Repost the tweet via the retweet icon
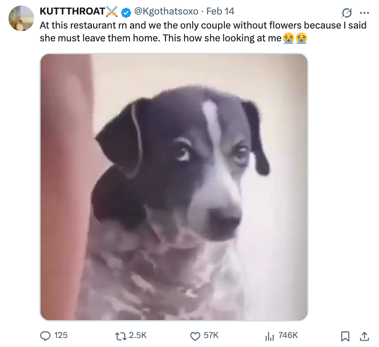This screenshot has height=347, width=379. (x=120, y=336)
